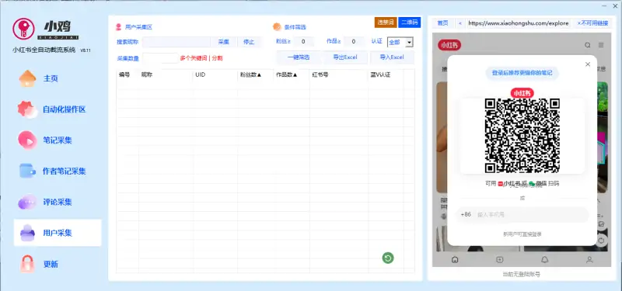Click the red 小红书 logo in page header
The width and height of the screenshot is (622, 291).
(449, 45)
